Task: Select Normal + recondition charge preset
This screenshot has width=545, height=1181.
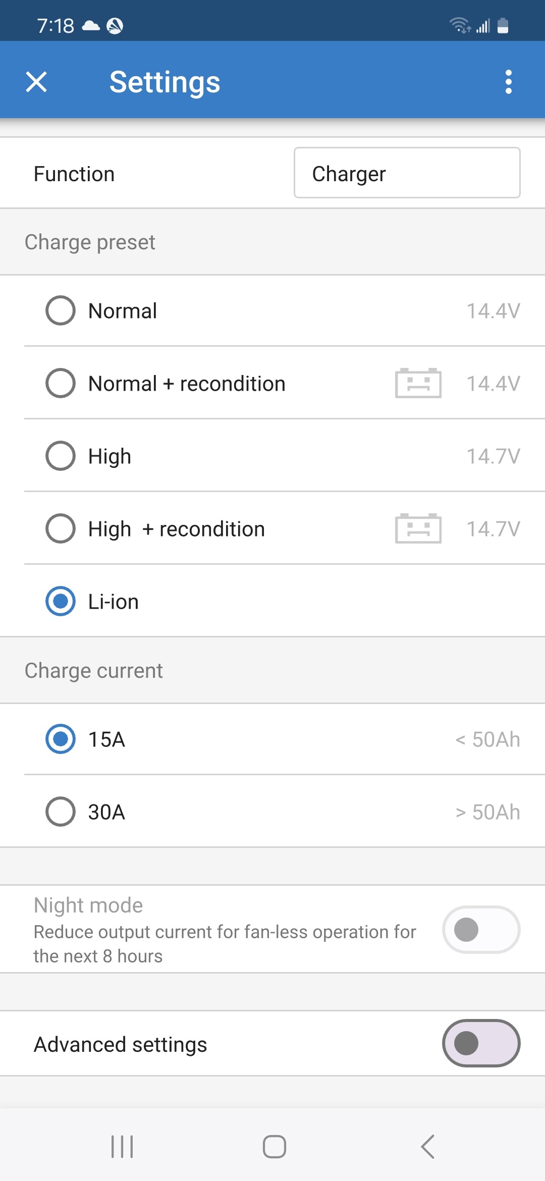Action: [61, 383]
